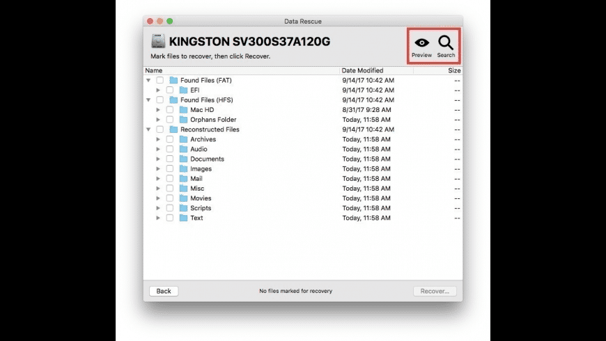Select the Movies row name

[201, 198]
